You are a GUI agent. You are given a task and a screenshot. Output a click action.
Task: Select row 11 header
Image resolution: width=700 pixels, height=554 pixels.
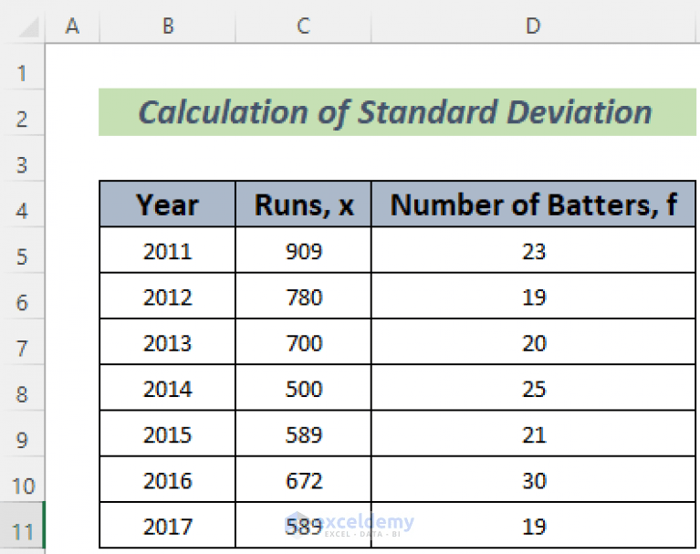(22, 526)
